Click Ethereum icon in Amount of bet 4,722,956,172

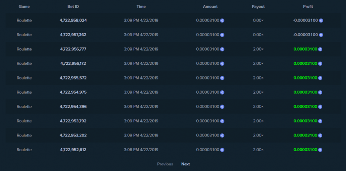[x=222, y=63]
